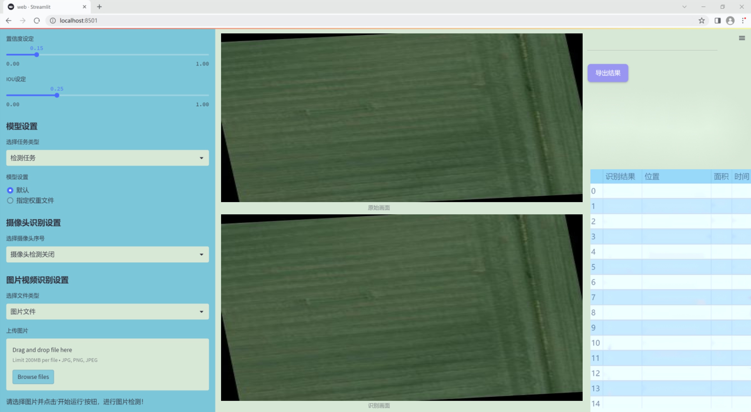751x412 pixels.
Task: Close the web Streamlit tab
Action: 84,7
